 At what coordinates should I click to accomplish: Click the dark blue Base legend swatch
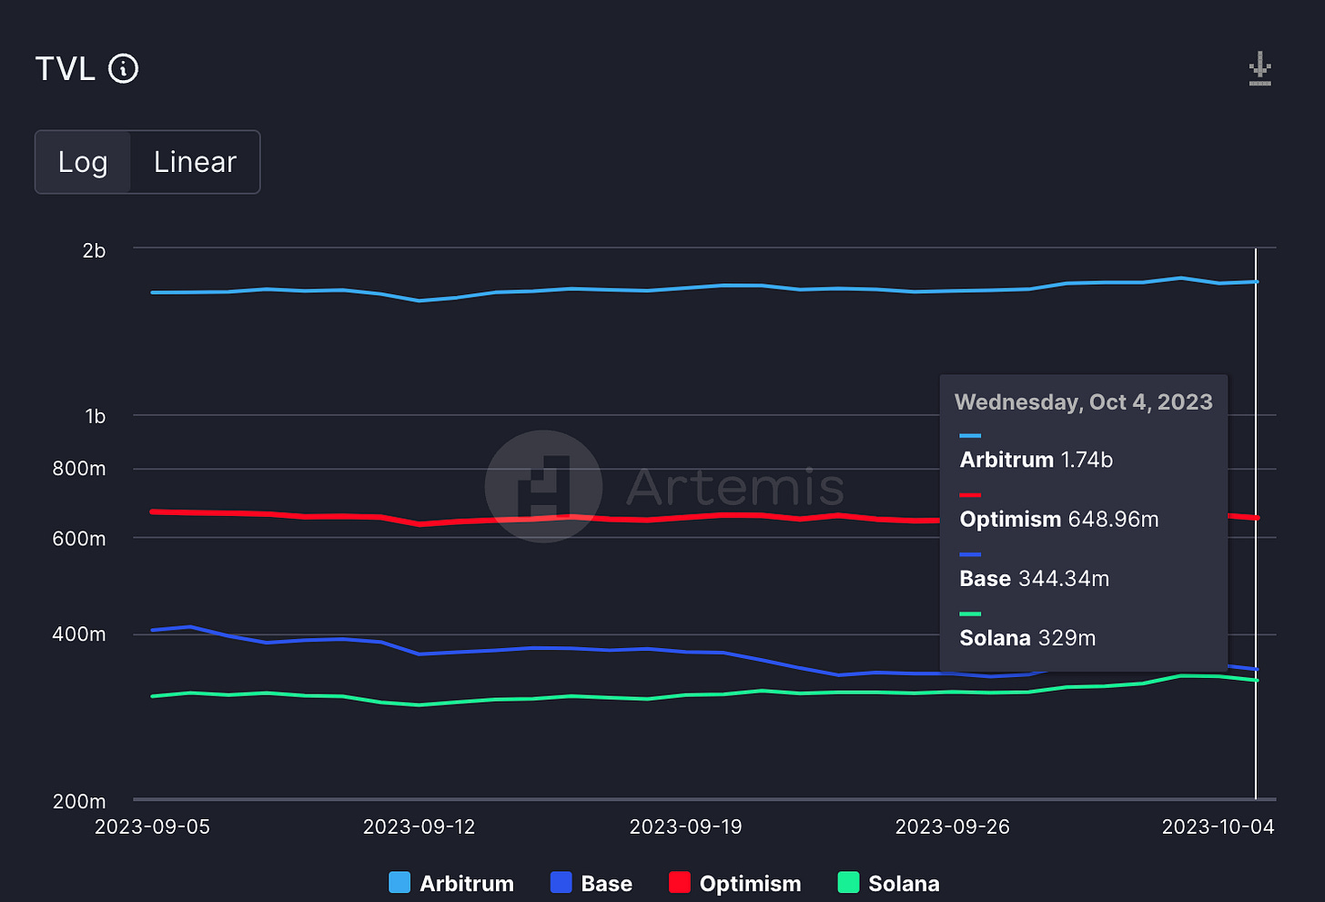561,882
